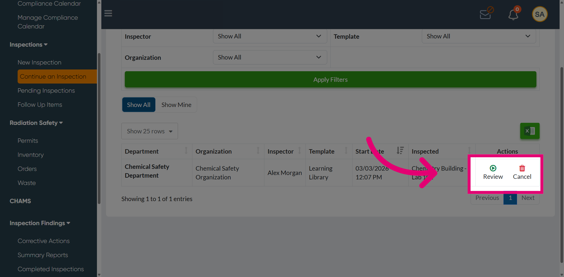The height and width of the screenshot is (277, 564).
Task: Collapse the Inspections sidebar section
Action: click(28, 45)
